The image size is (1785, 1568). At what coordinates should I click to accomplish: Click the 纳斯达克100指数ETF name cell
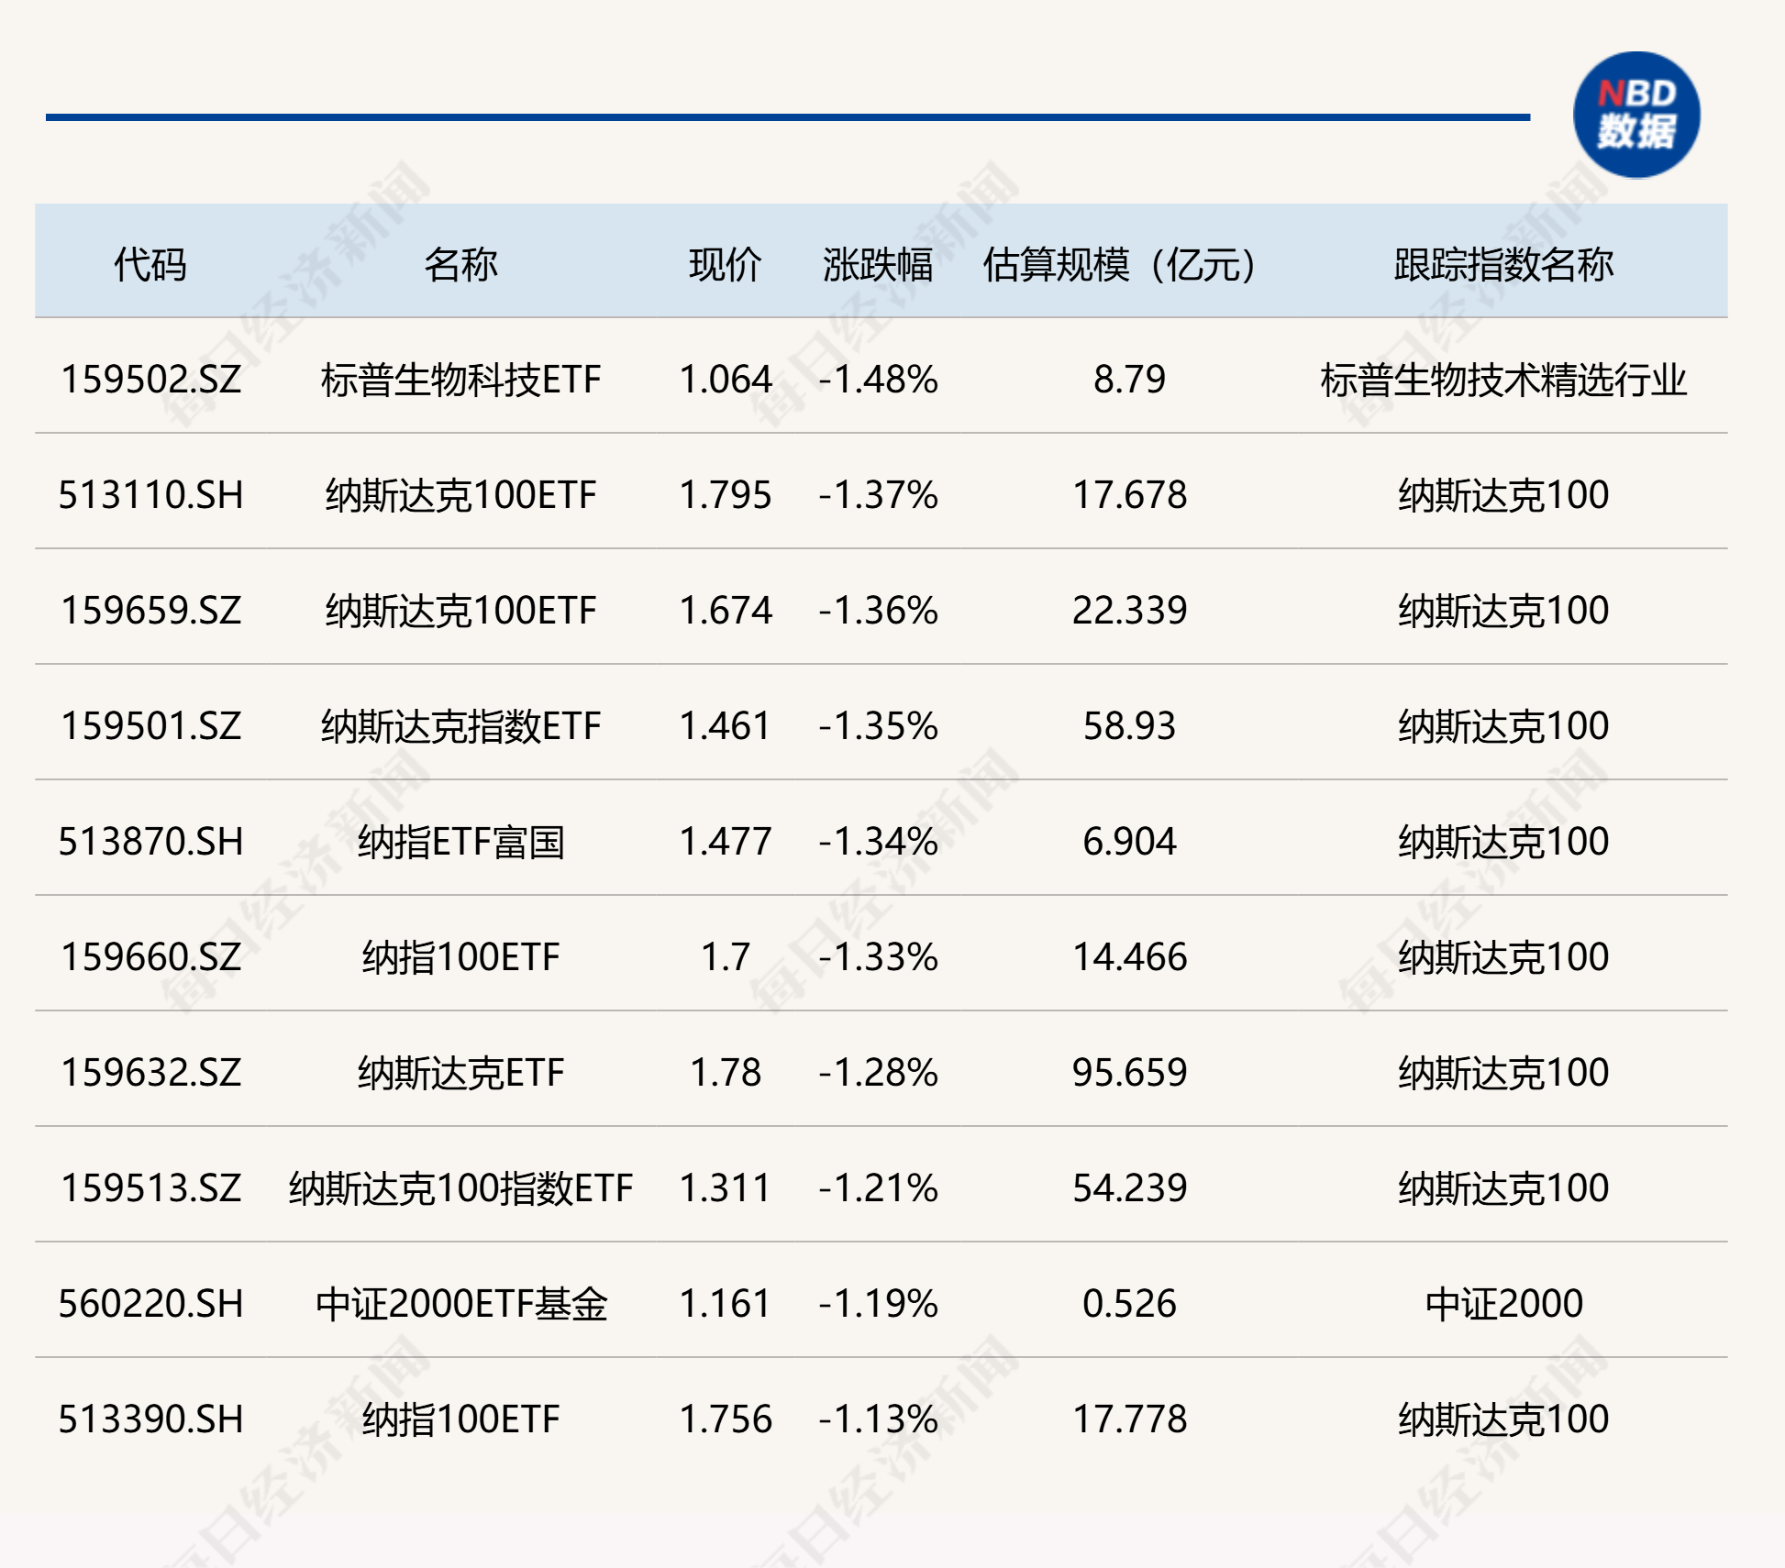[x=460, y=1188]
